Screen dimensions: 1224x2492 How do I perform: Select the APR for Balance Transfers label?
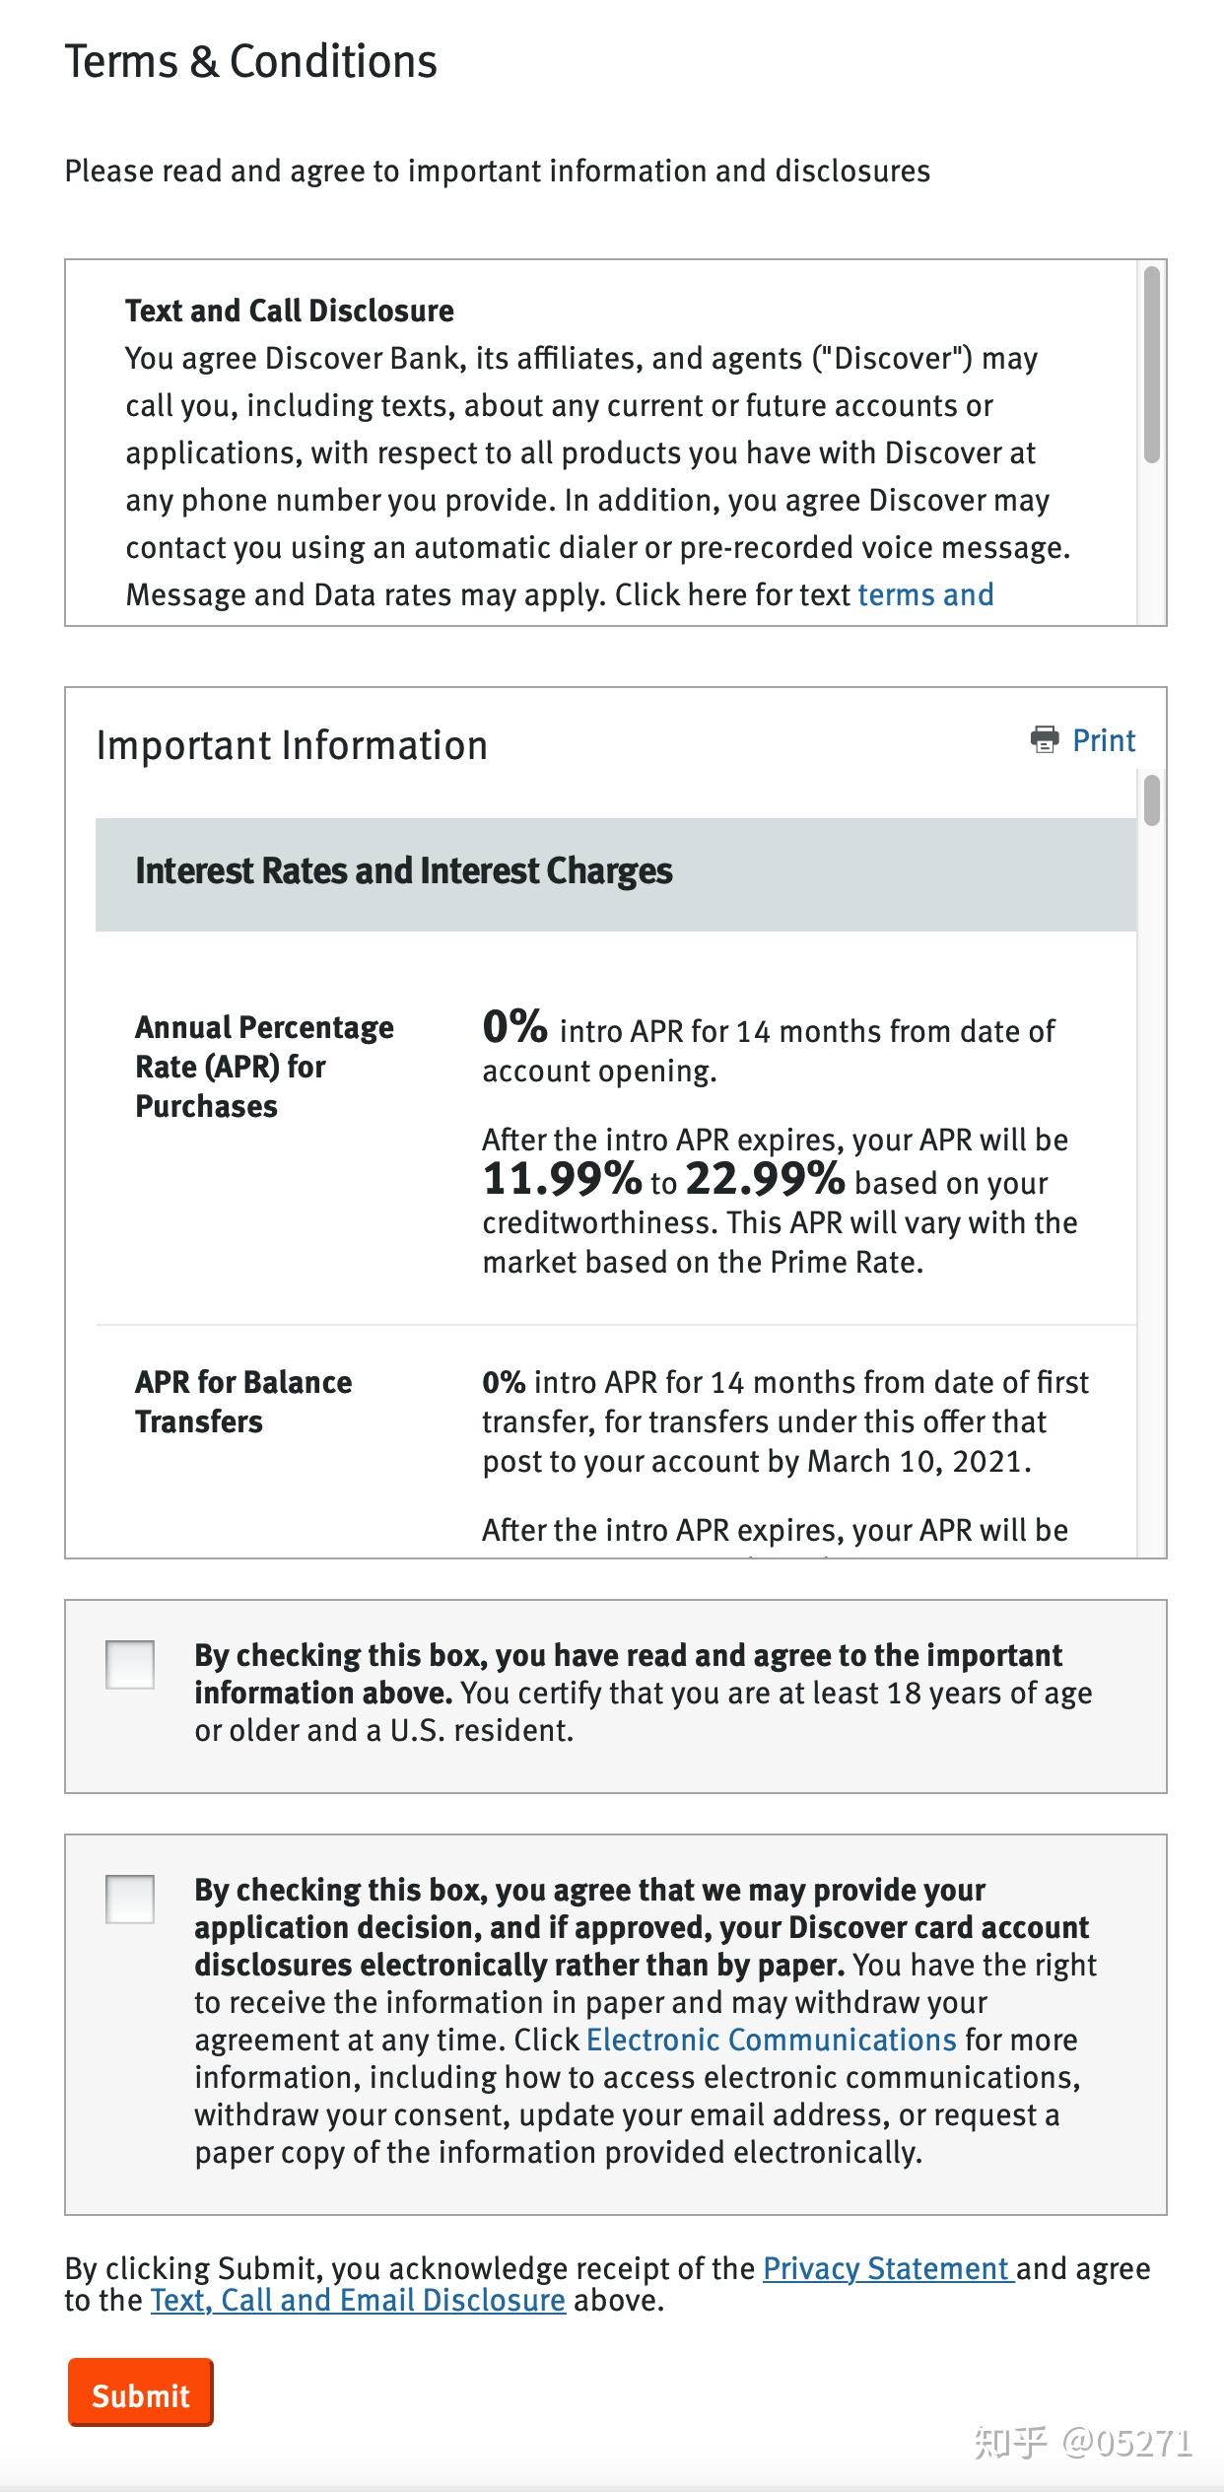(x=243, y=1402)
